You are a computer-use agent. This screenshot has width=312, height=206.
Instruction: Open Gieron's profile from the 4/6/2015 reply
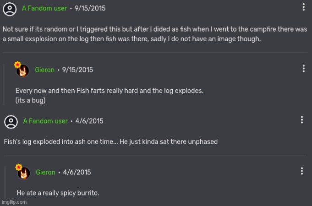point(46,172)
